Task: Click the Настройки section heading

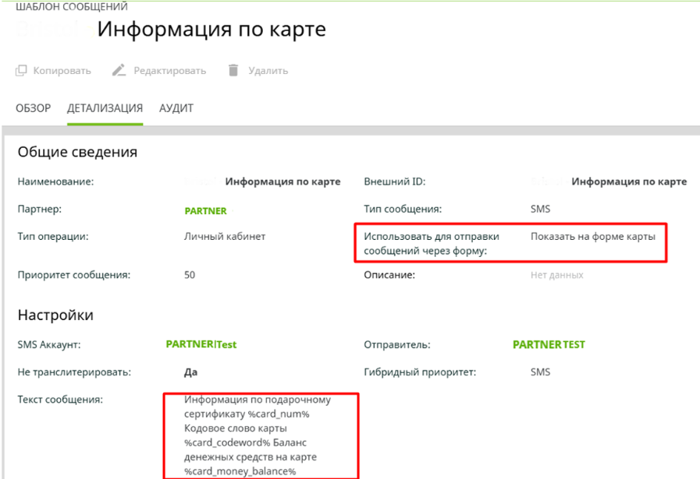Action: tap(55, 315)
